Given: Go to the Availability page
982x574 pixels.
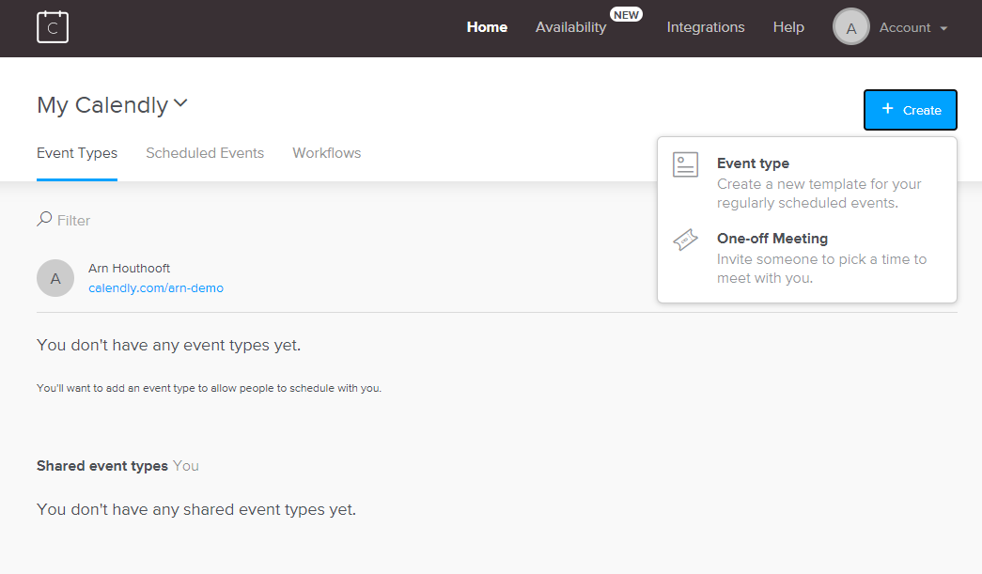Looking at the screenshot, I should tap(570, 27).
